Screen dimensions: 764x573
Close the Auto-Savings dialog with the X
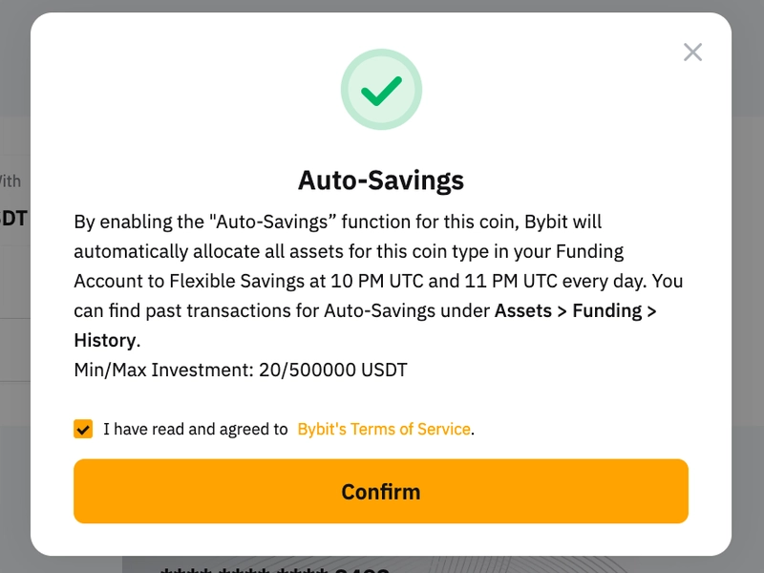tap(692, 53)
